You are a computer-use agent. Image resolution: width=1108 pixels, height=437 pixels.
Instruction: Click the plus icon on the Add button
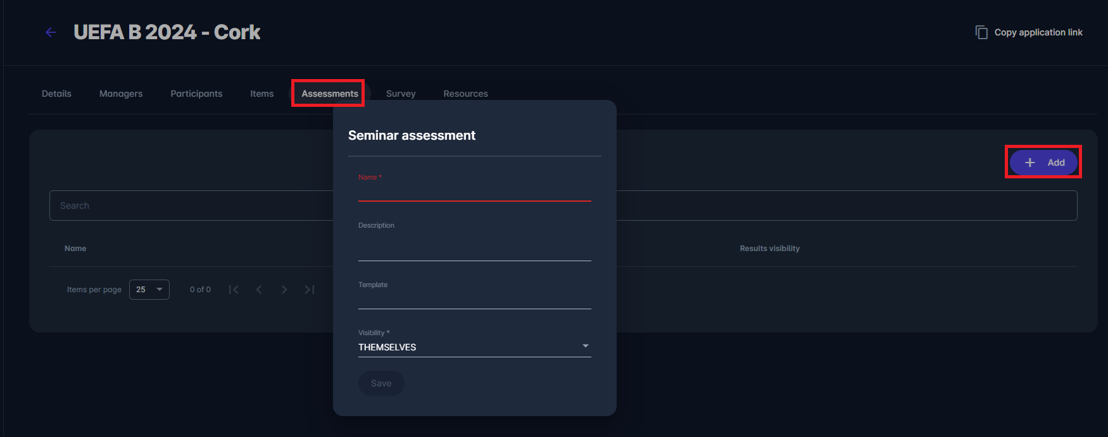[1029, 162]
